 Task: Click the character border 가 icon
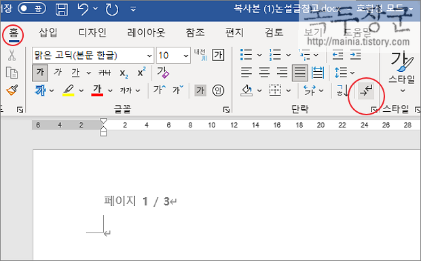point(218,55)
